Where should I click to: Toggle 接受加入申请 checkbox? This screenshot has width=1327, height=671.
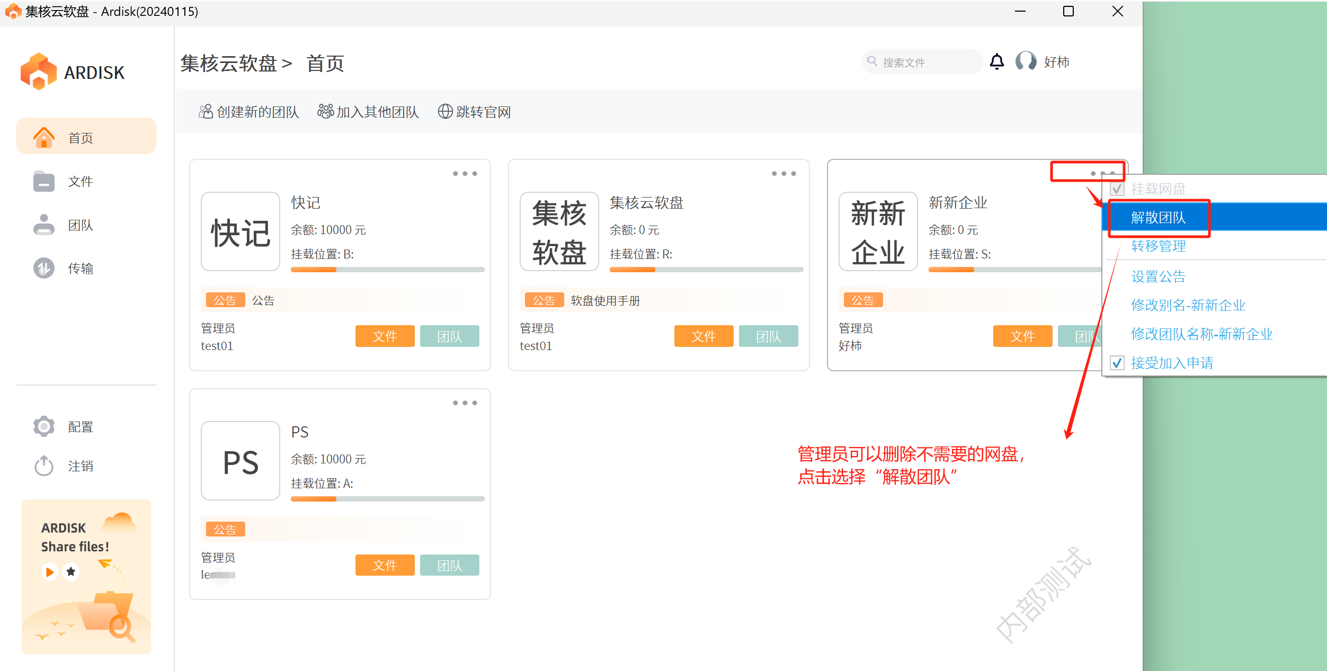coord(1117,363)
